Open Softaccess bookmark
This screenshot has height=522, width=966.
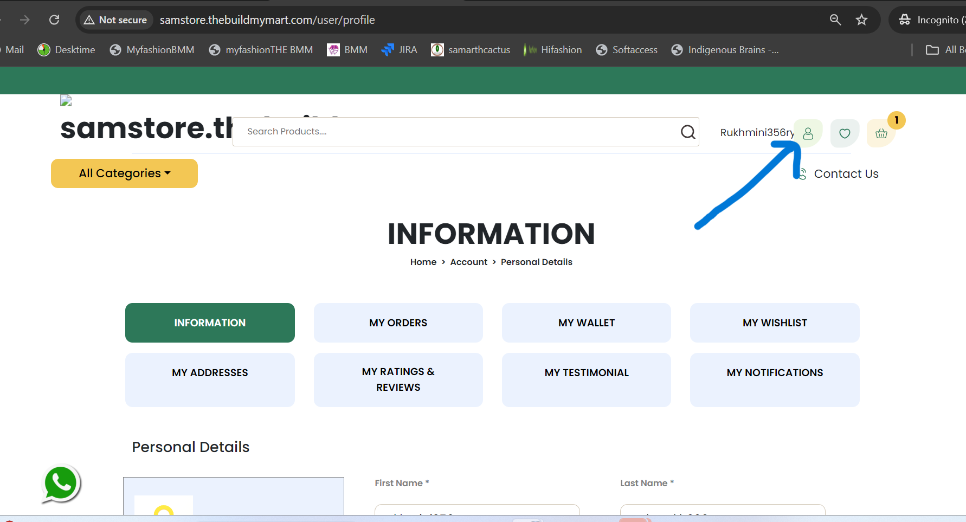pos(627,50)
